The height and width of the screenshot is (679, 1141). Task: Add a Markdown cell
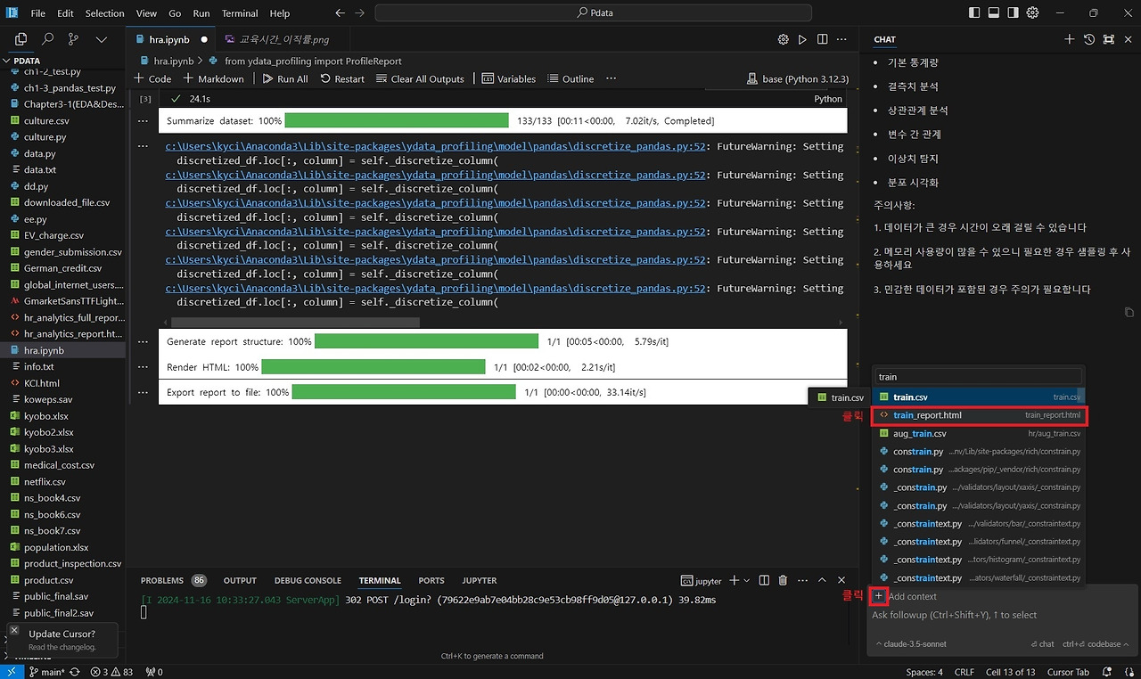[213, 78]
